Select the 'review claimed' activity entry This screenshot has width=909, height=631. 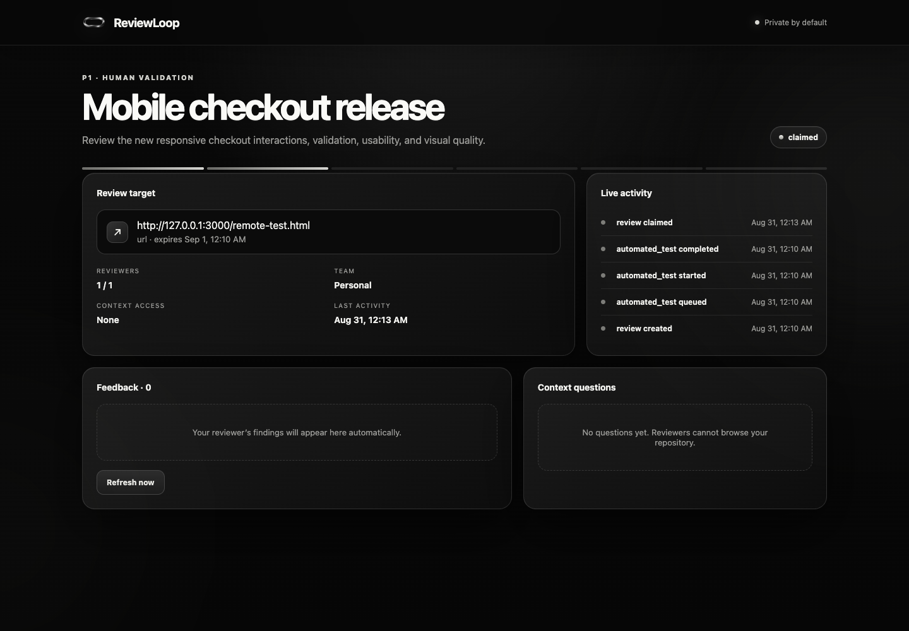click(706, 223)
